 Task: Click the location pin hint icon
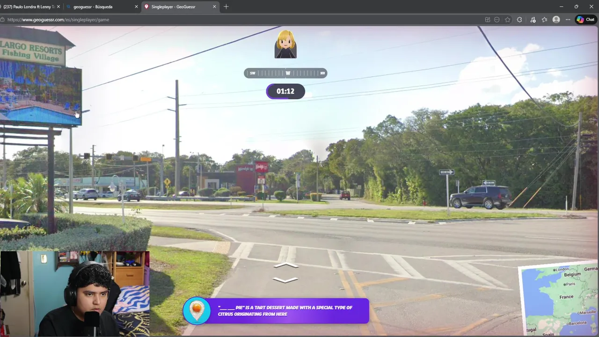point(197,311)
